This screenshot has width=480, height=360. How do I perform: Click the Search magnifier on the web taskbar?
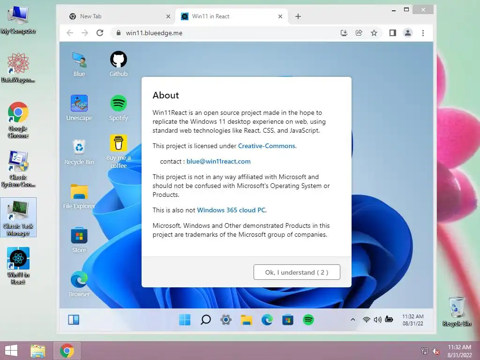point(205,320)
